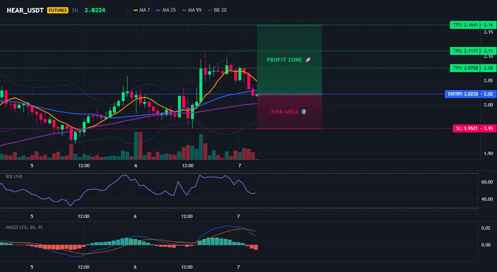
Task: Click the TP2: 2.1111 price label
Action: [465, 51]
